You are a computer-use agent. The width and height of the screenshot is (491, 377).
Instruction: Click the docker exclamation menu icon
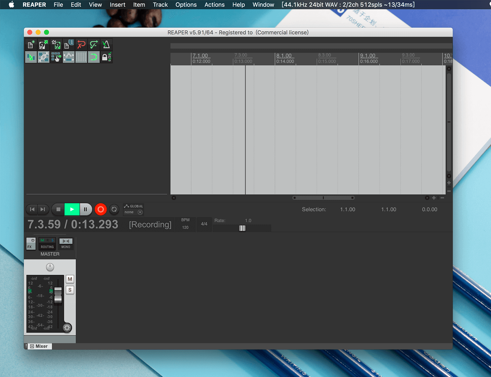click(x=26, y=346)
